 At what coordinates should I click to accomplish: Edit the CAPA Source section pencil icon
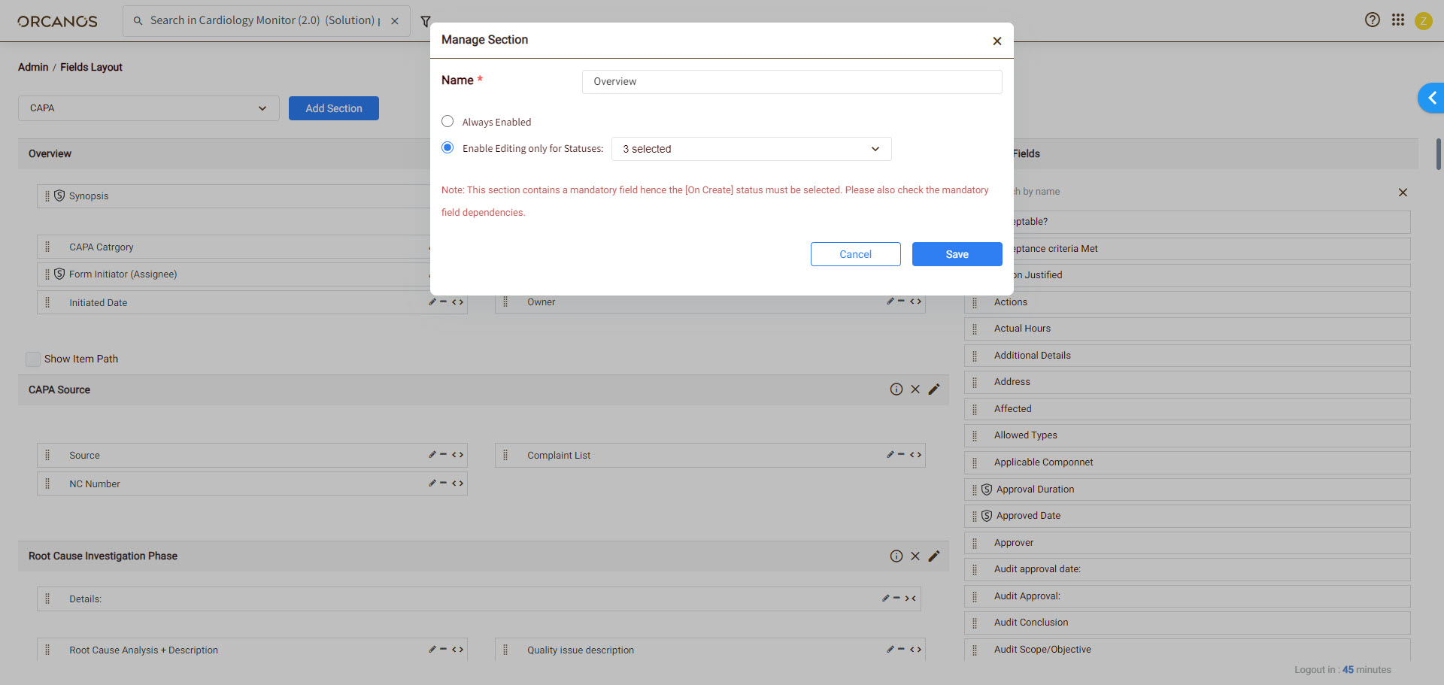(x=934, y=389)
